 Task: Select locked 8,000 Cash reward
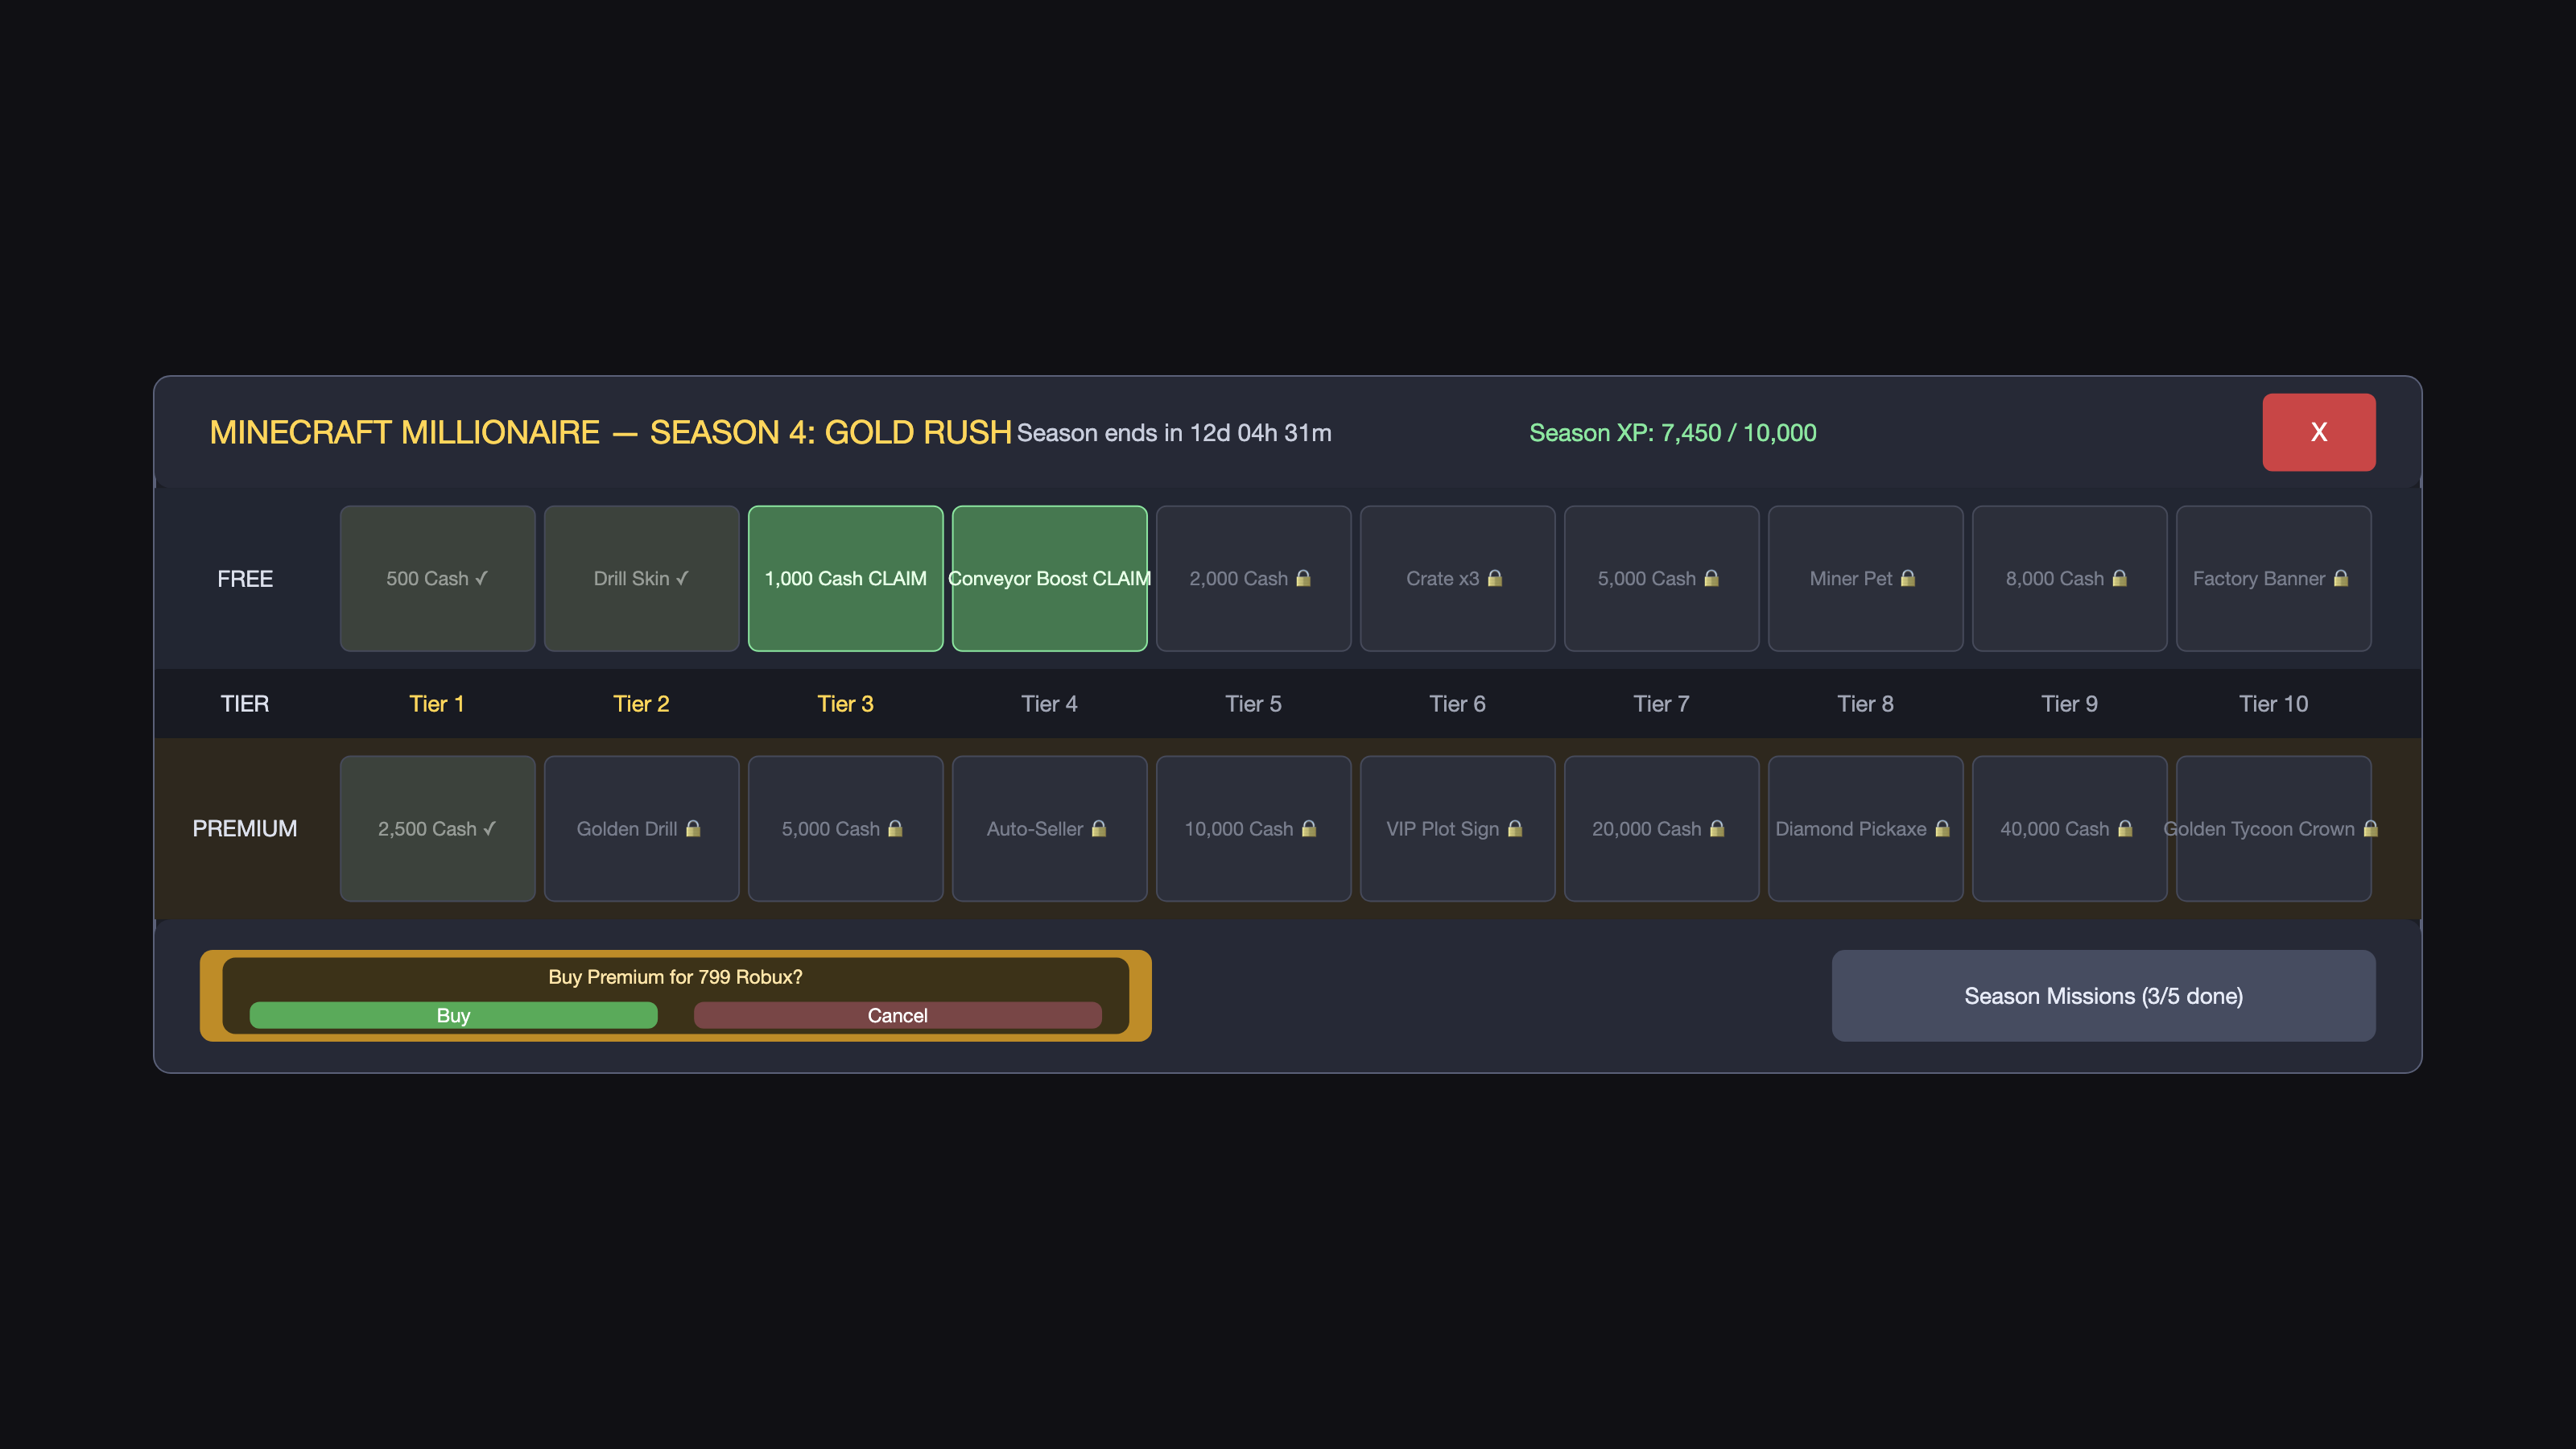(x=2069, y=578)
